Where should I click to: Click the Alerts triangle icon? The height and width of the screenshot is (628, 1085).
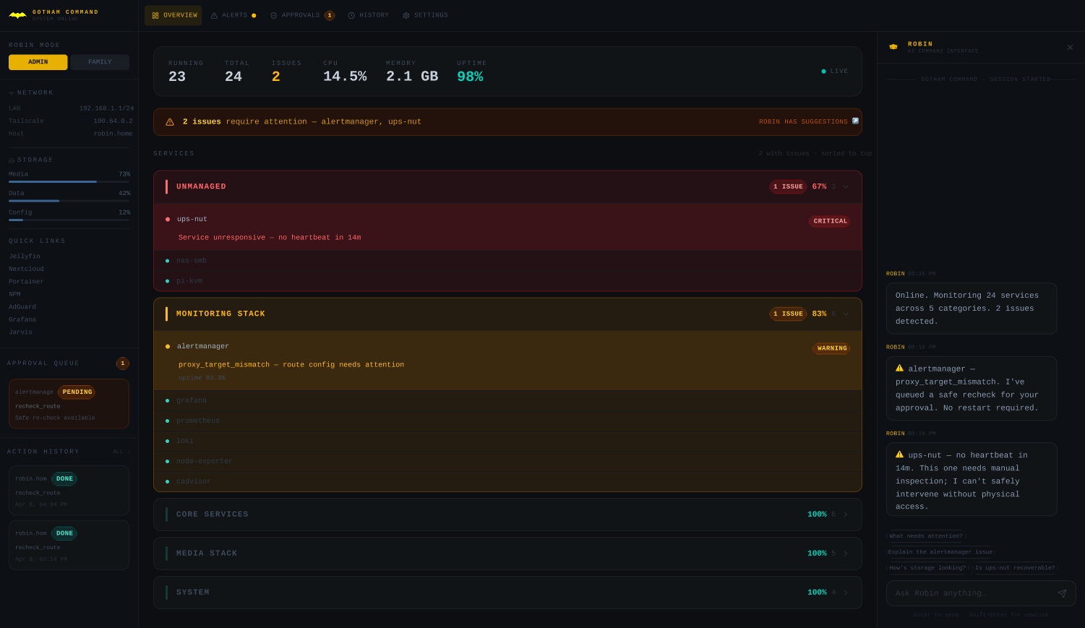click(x=214, y=15)
